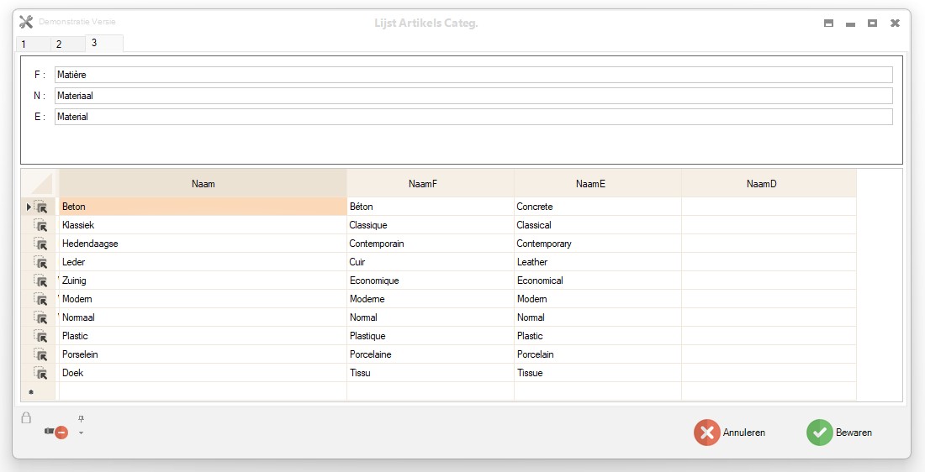
Task: Click the grid select-all corner triangle
Action: [x=40, y=183]
